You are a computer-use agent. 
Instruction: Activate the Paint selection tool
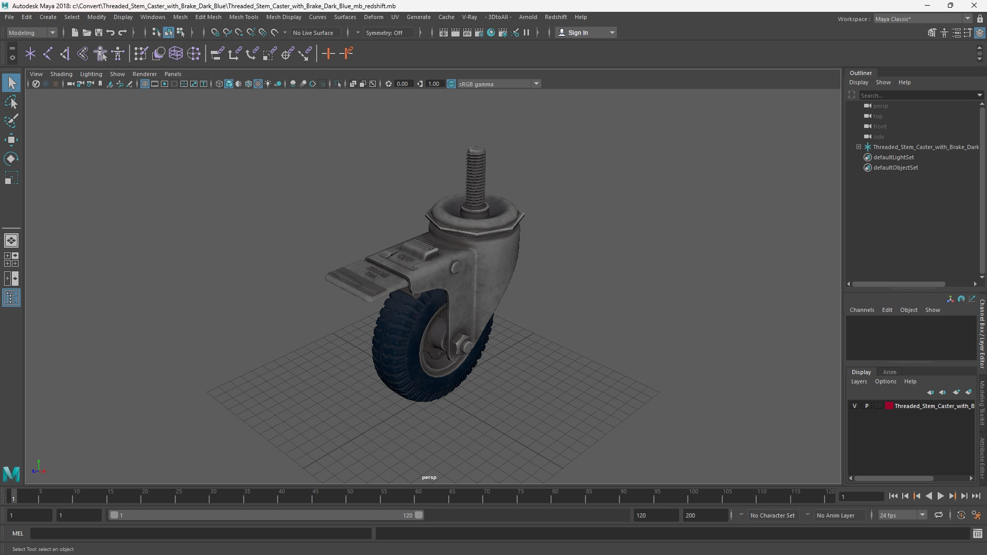pyautogui.click(x=11, y=121)
